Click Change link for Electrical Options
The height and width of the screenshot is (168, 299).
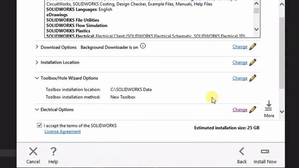[x=240, y=110]
